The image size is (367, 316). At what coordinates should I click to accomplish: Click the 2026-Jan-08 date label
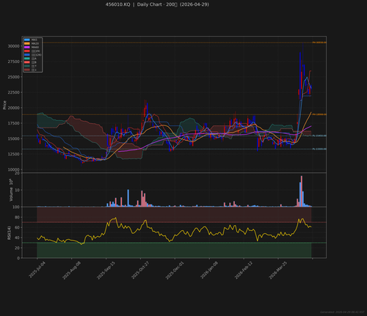(x=209, y=270)
